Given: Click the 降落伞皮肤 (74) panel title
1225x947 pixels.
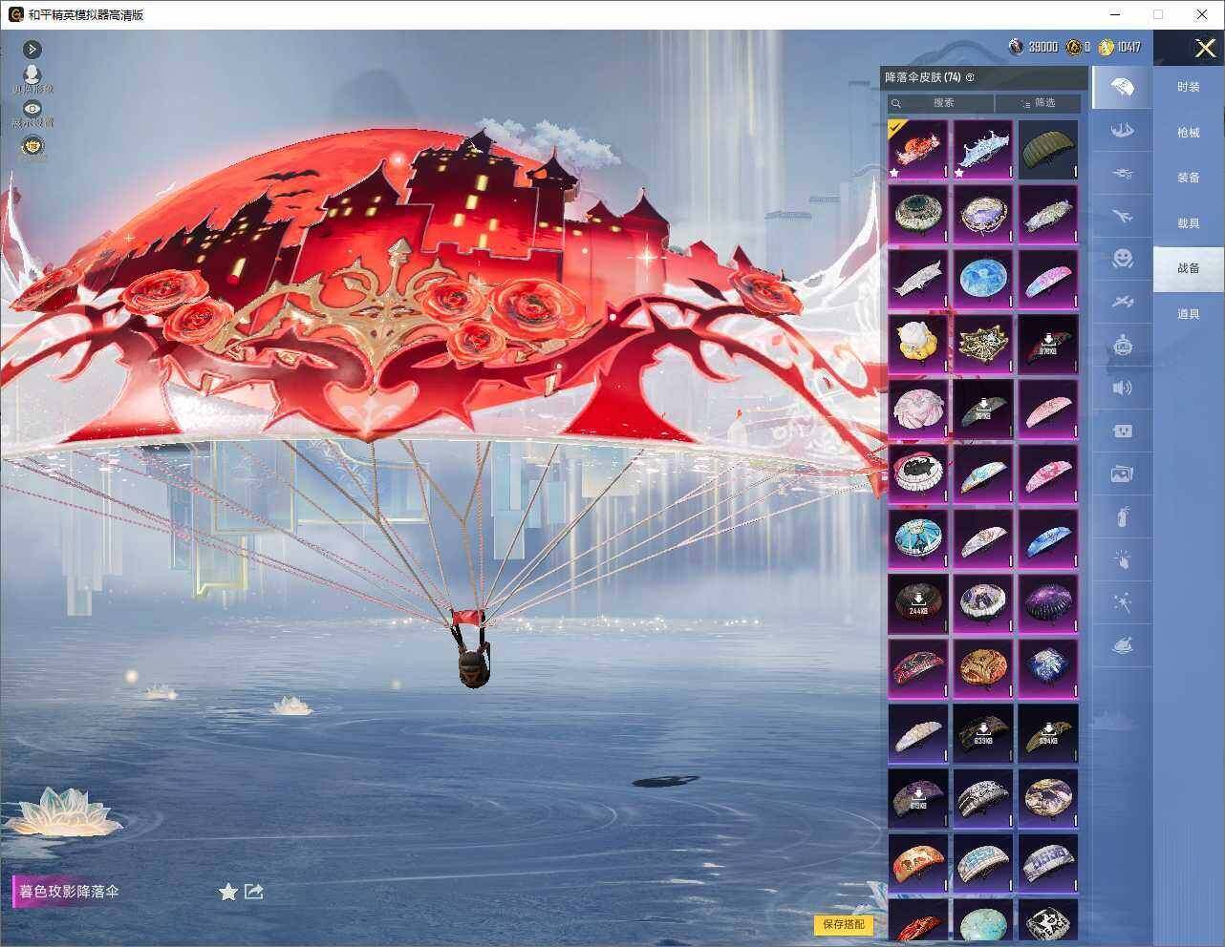Looking at the screenshot, I should tap(923, 77).
